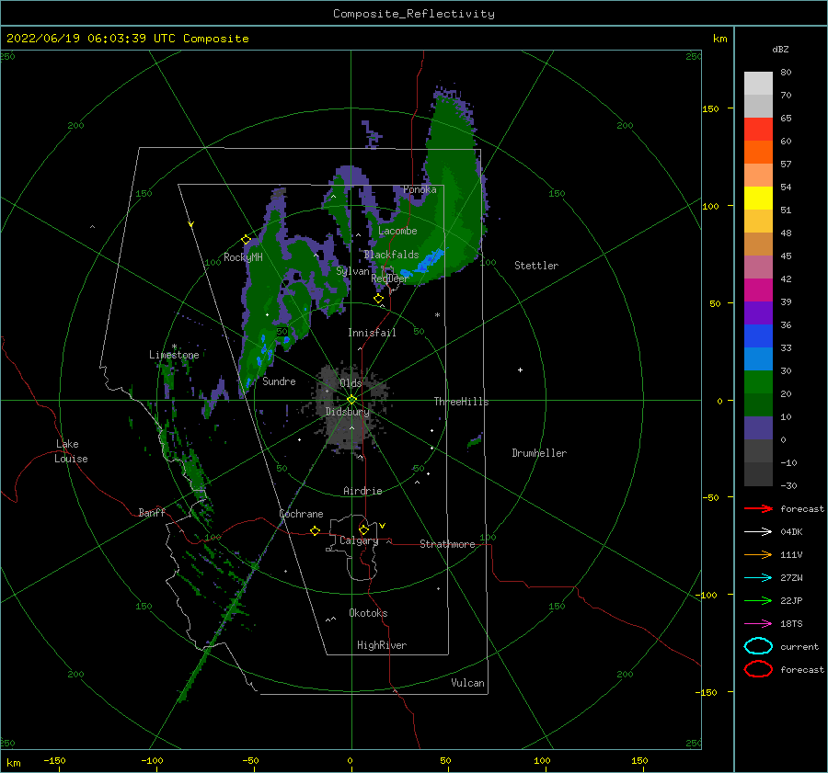The height and width of the screenshot is (773, 828).
Task: Select the orange 57 dBZ color swatch
Action: (x=758, y=152)
